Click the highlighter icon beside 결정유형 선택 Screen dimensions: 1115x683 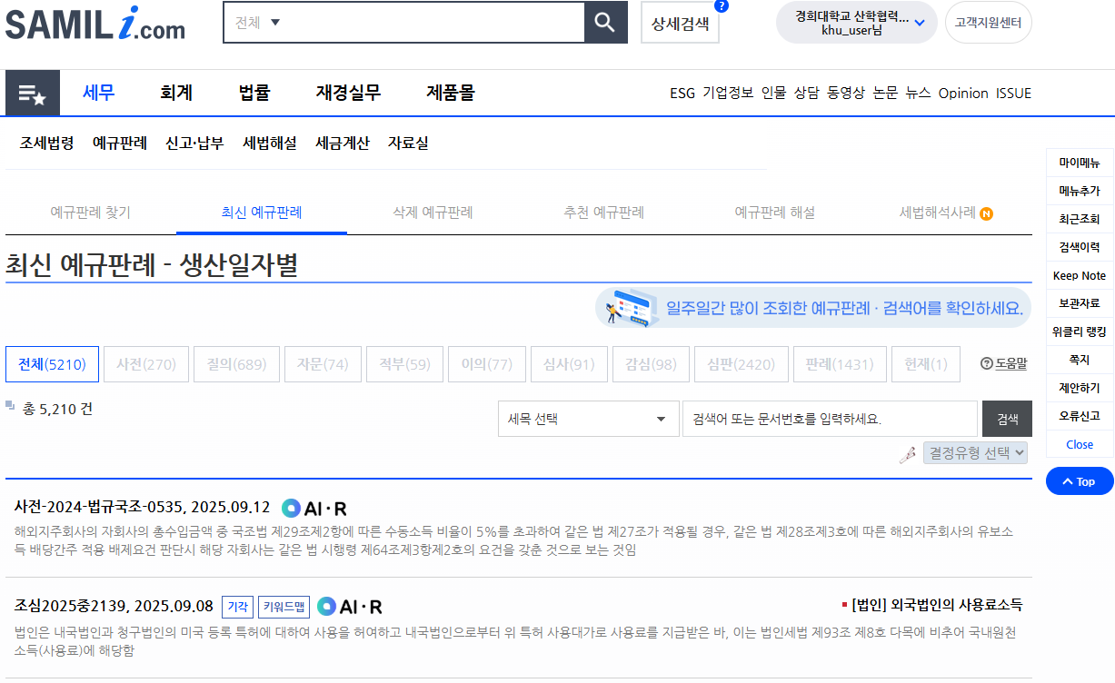tap(907, 453)
